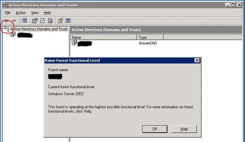Open the Properties toolbar icon
Viewport: 245px width, 142px height.
[34, 21]
